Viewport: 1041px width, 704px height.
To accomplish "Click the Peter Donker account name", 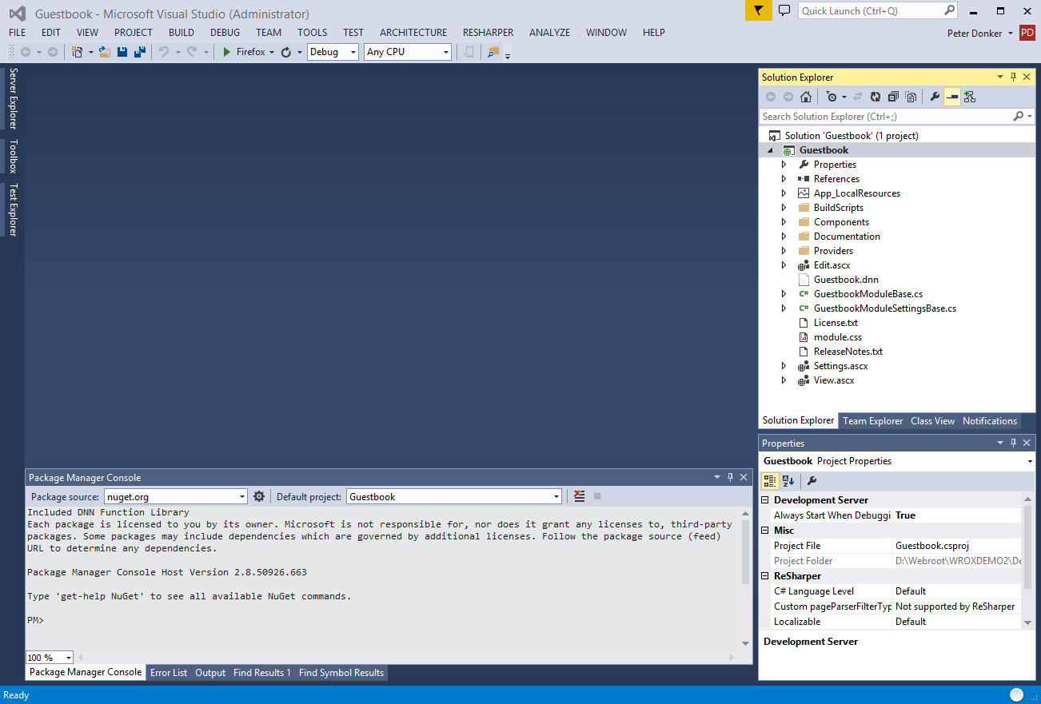I will tap(975, 34).
